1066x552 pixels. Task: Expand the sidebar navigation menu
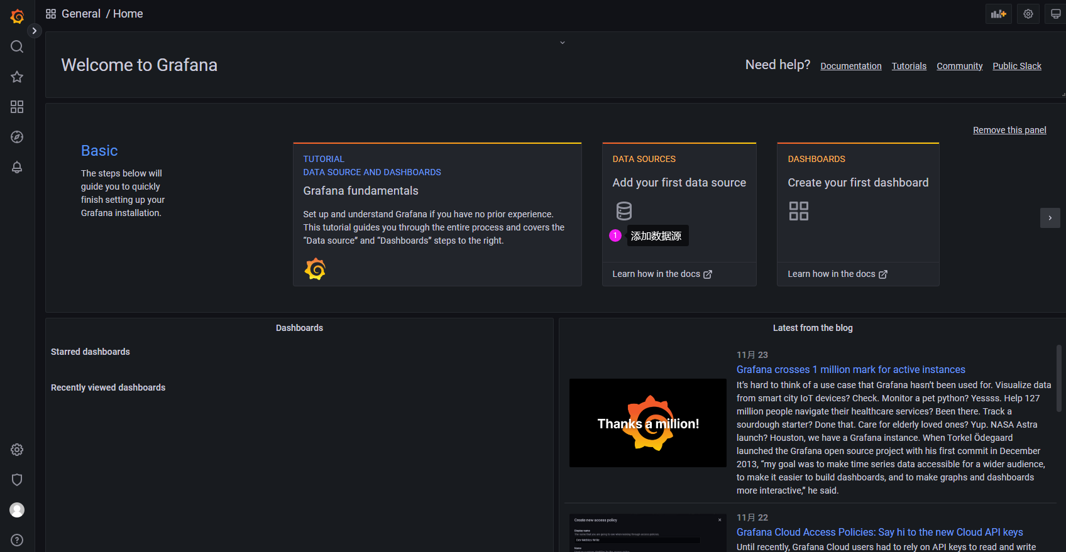pyautogui.click(x=35, y=31)
